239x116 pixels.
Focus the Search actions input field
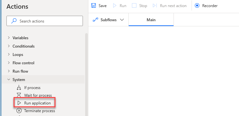coord(45,21)
